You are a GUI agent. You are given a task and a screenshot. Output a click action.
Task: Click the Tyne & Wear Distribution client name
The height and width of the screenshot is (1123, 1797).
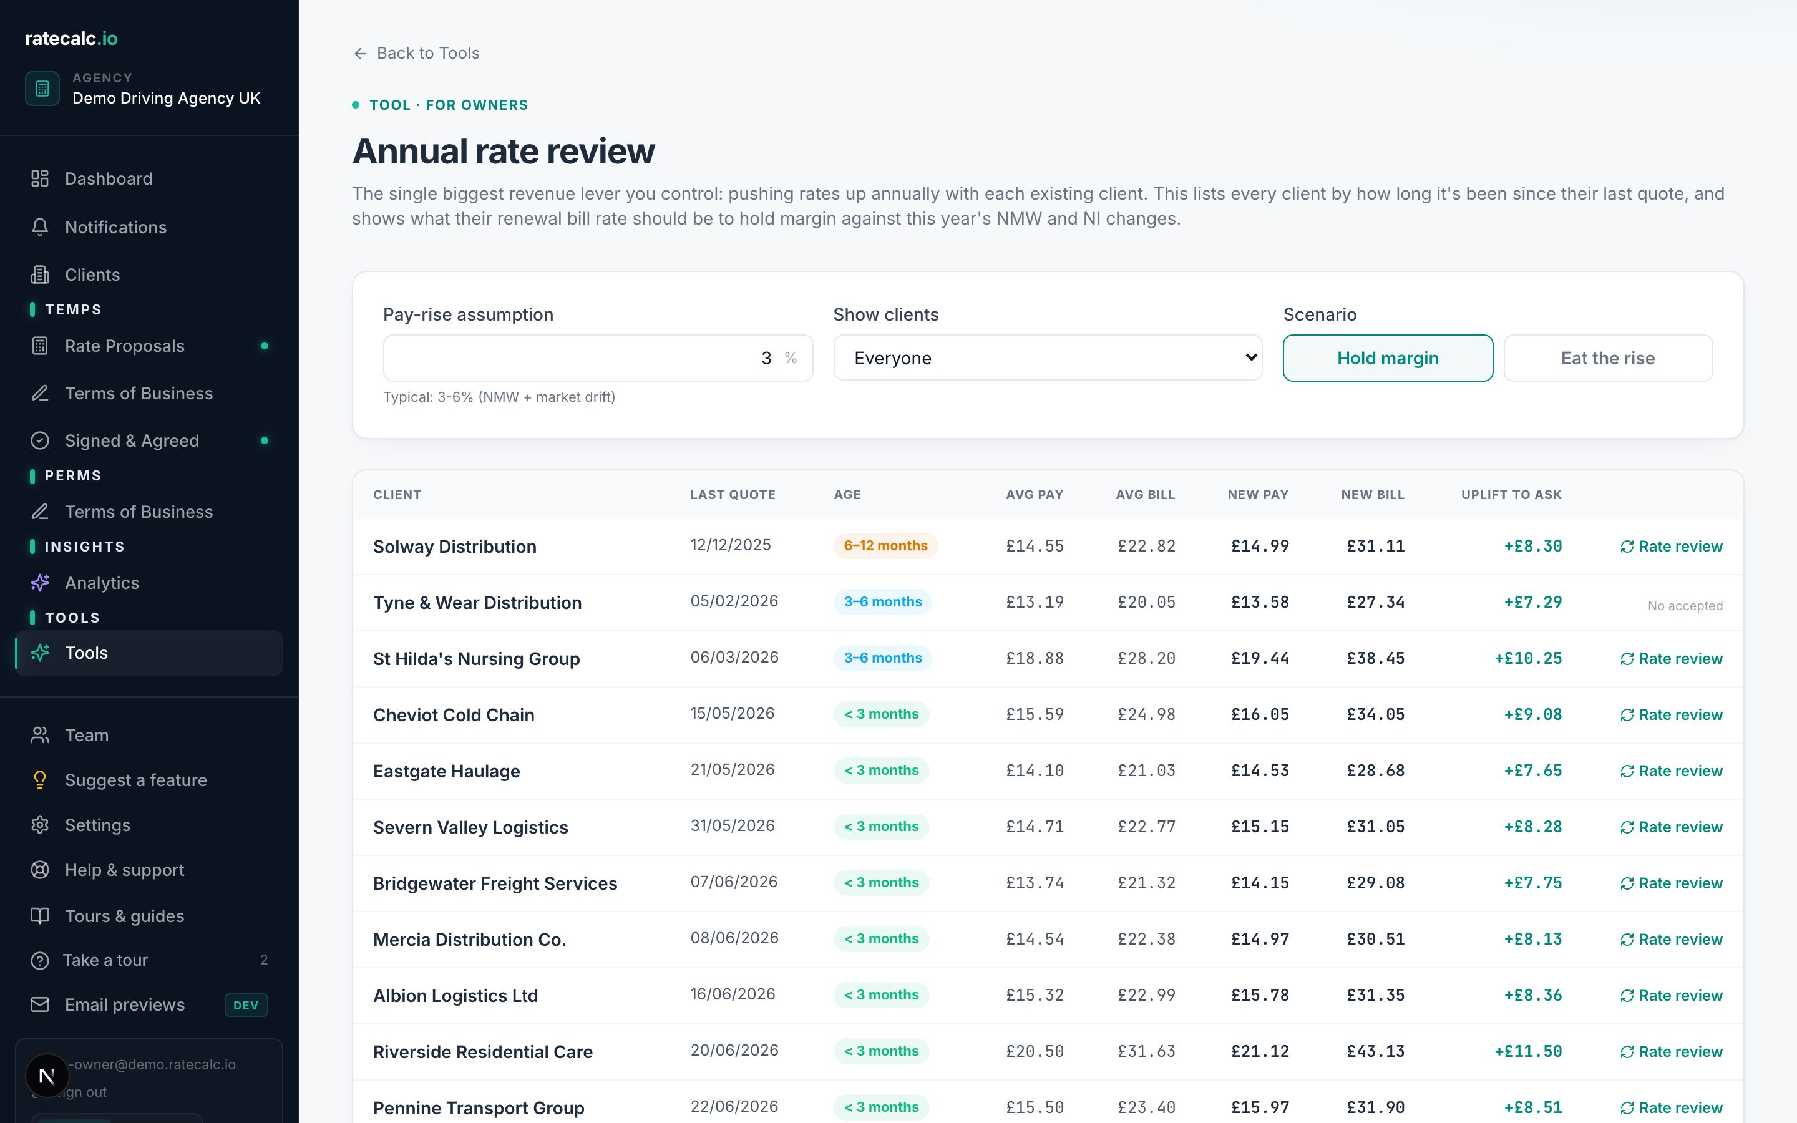point(477,602)
